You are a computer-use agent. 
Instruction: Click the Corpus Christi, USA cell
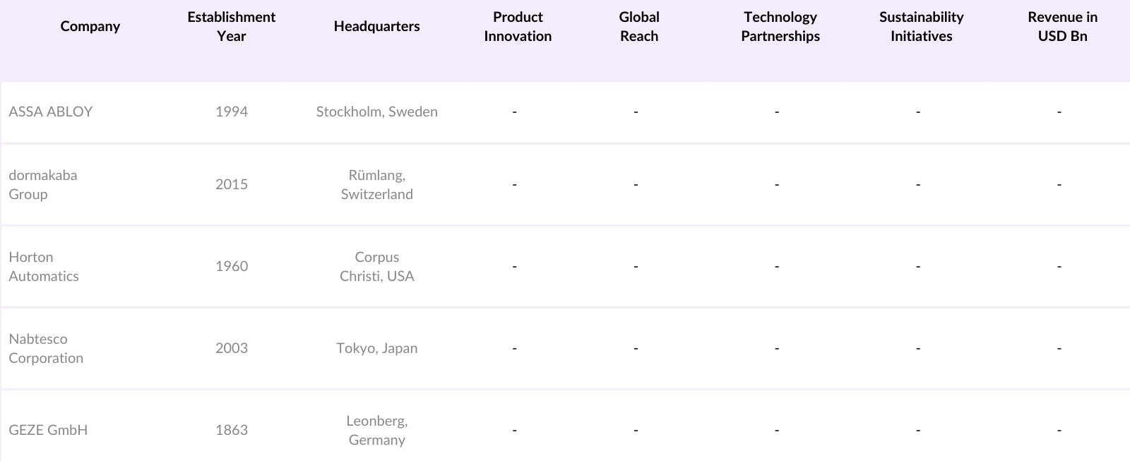(x=376, y=266)
